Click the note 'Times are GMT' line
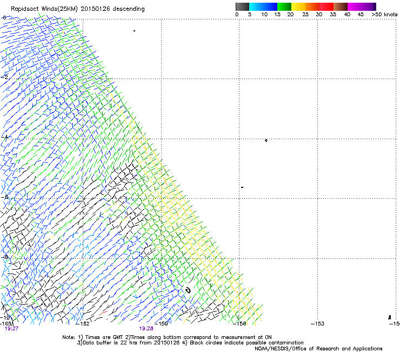 167,337
